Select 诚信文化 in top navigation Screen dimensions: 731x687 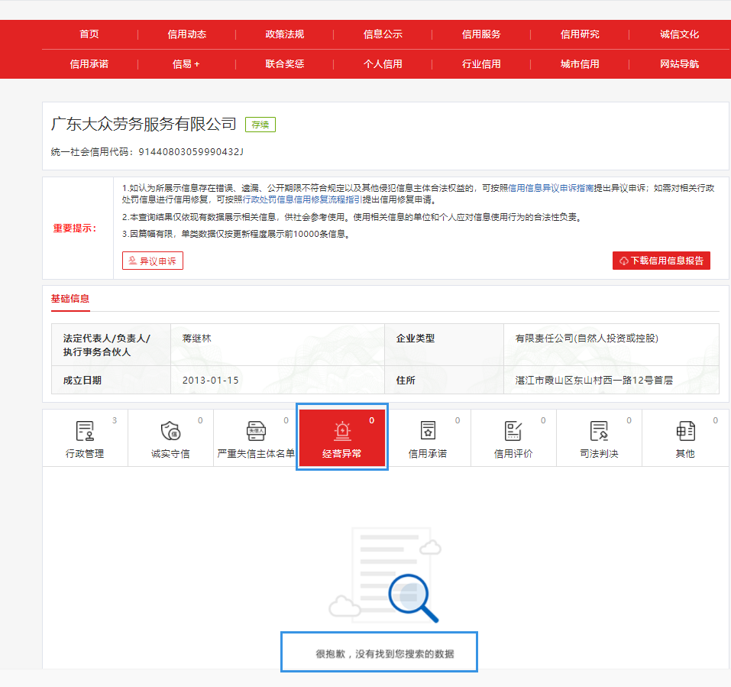tap(678, 34)
